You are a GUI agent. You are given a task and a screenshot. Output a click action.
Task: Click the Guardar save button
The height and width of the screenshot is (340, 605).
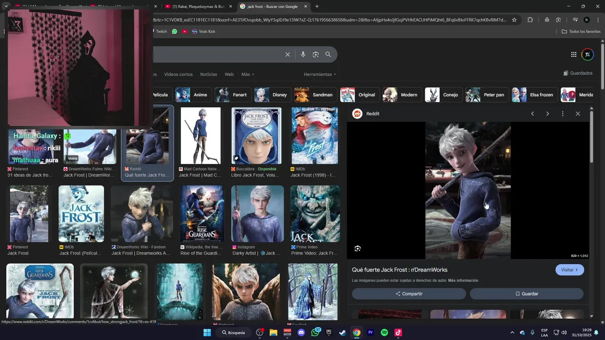coord(527,294)
